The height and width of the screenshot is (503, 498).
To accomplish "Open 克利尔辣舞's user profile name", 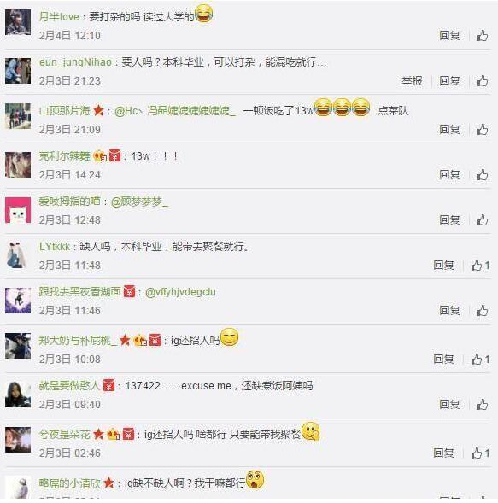I will [x=65, y=156].
